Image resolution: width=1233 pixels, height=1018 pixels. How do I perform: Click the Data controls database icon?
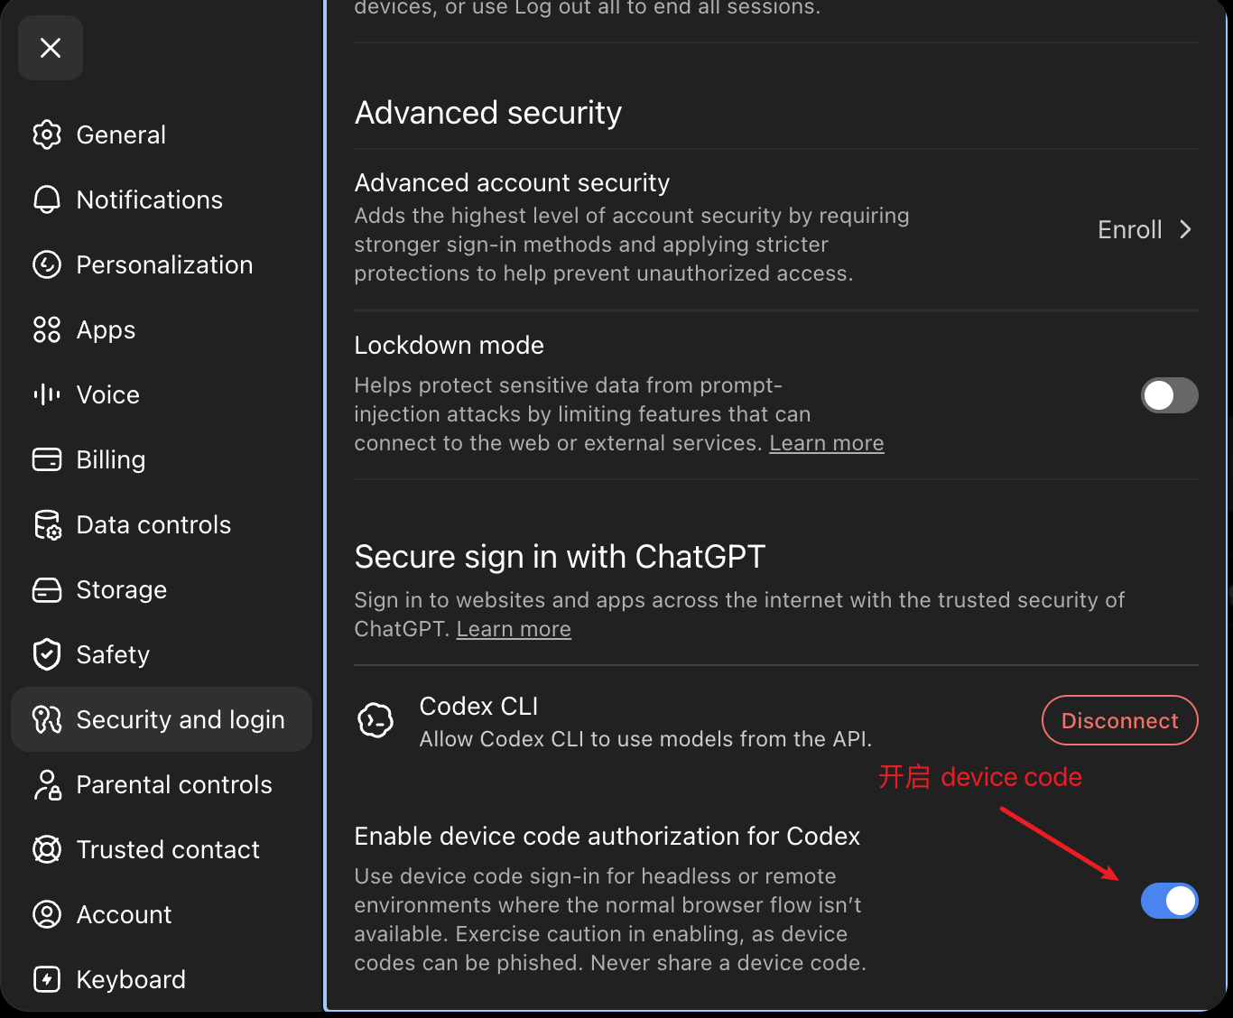click(47, 524)
